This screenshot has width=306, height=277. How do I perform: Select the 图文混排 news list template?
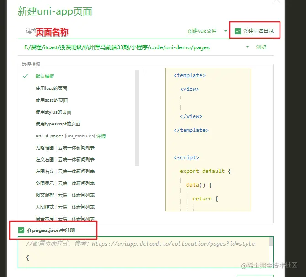[x=65, y=195]
